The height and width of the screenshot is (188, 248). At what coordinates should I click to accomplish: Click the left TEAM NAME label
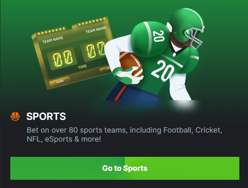click(53, 39)
